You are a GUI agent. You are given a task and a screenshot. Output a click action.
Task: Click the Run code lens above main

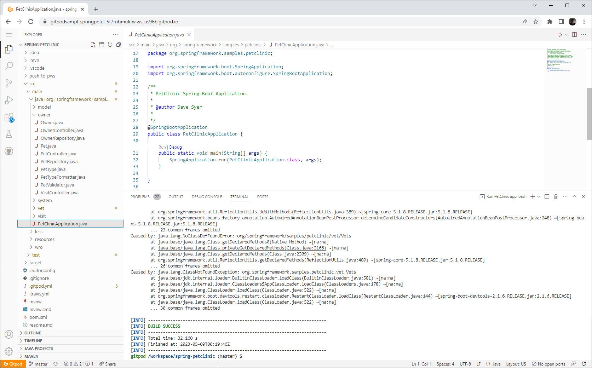pos(162,147)
